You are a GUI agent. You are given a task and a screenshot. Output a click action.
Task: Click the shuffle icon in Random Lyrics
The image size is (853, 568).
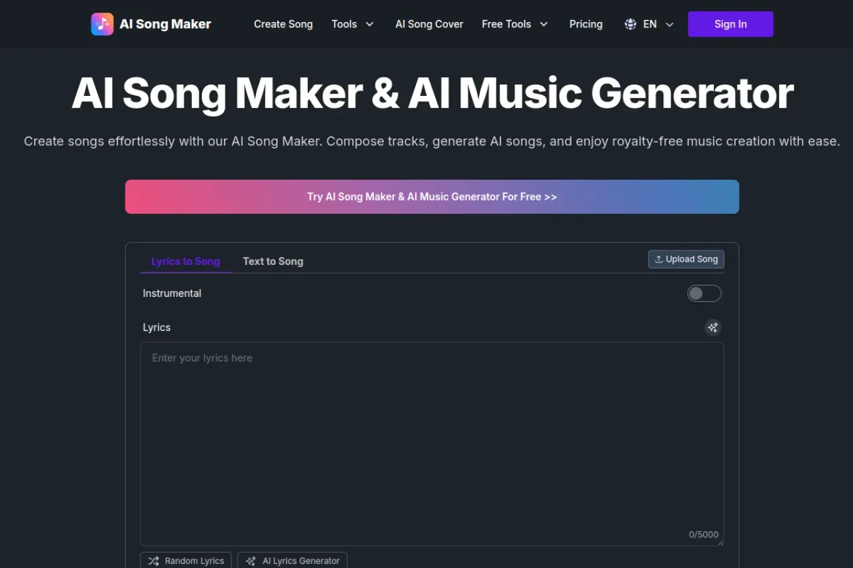154,561
